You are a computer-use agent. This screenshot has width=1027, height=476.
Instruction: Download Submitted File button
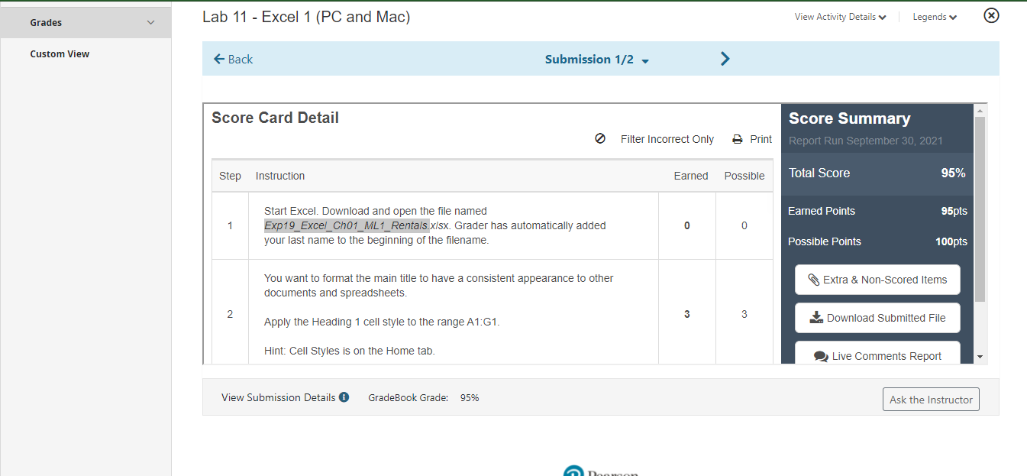(877, 318)
